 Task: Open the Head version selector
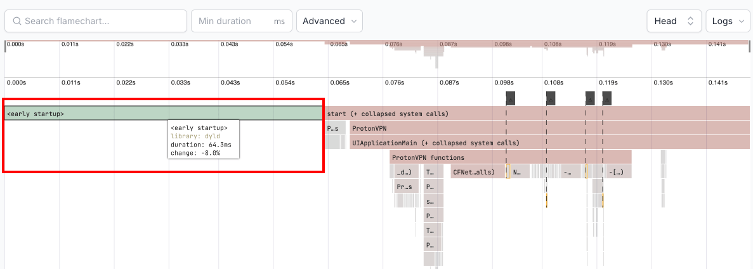pyautogui.click(x=674, y=21)
